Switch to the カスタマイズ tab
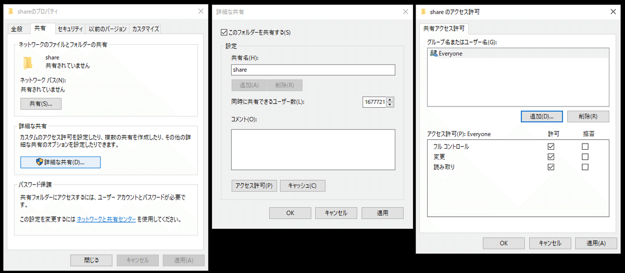The image size is (625, 273). click(145, 29)
